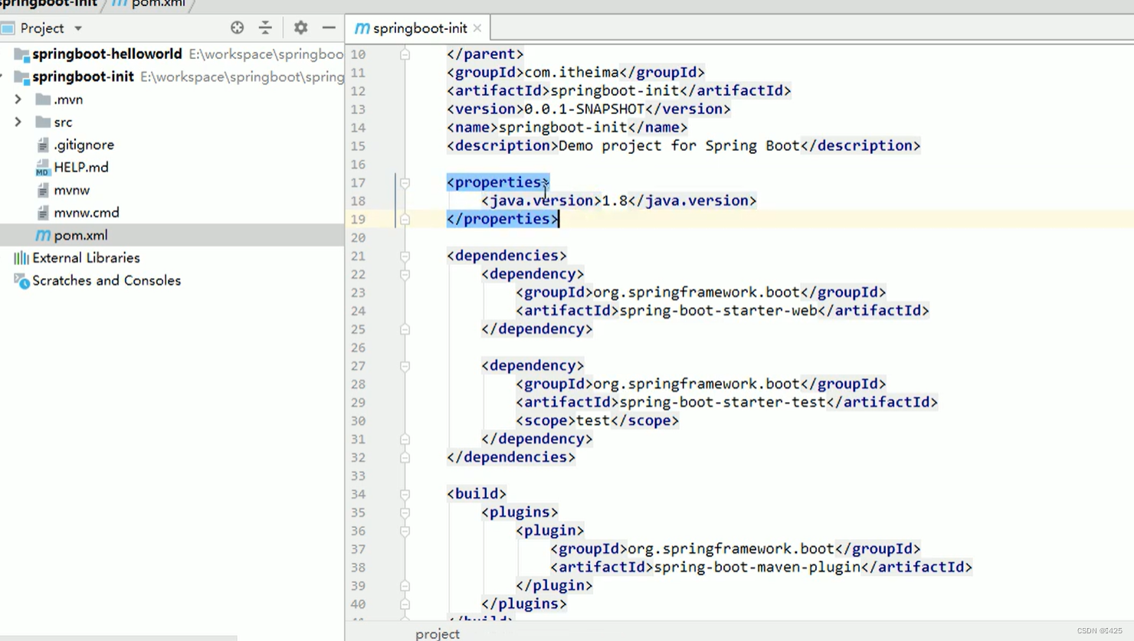Click the .mvn folder icon

click(x=43, y=99)
